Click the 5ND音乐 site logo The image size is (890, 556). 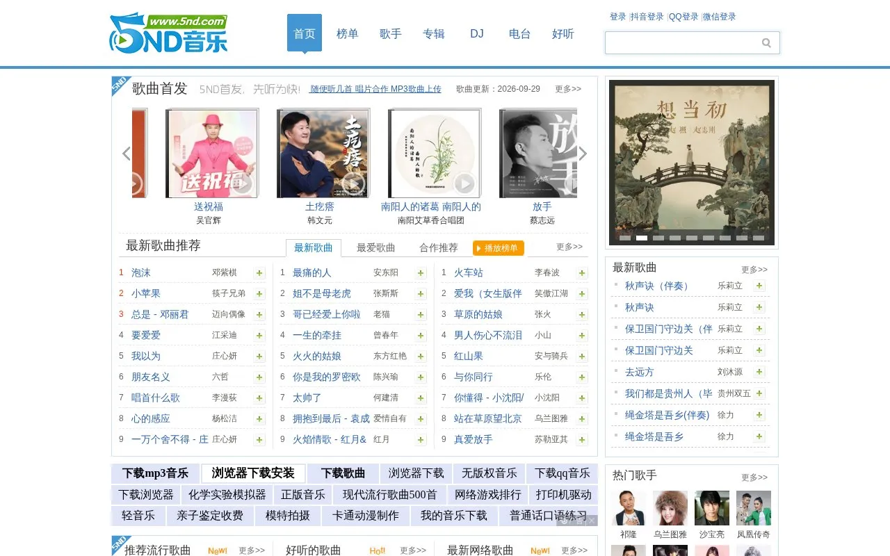click(x=168, y=33)
